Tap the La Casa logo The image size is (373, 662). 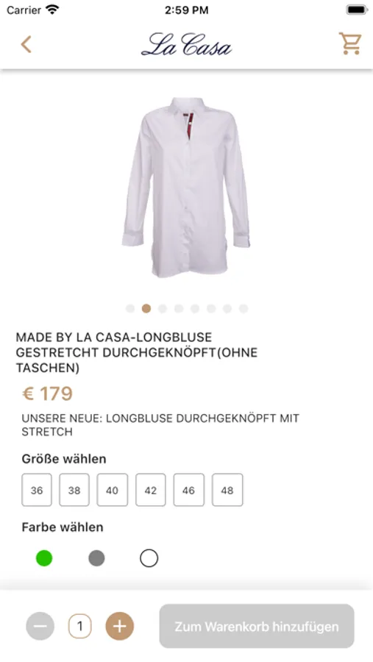pyautogui.click(x=186, y=45)
